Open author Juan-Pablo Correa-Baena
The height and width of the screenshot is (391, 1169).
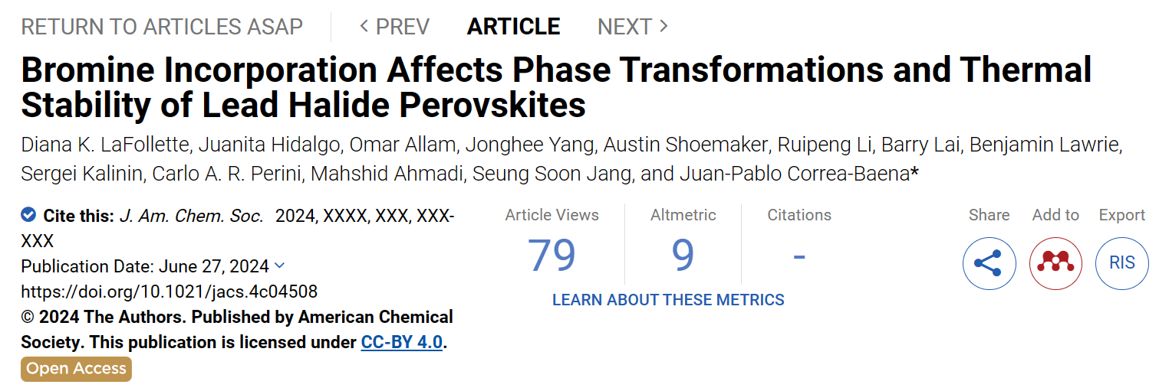794,174
